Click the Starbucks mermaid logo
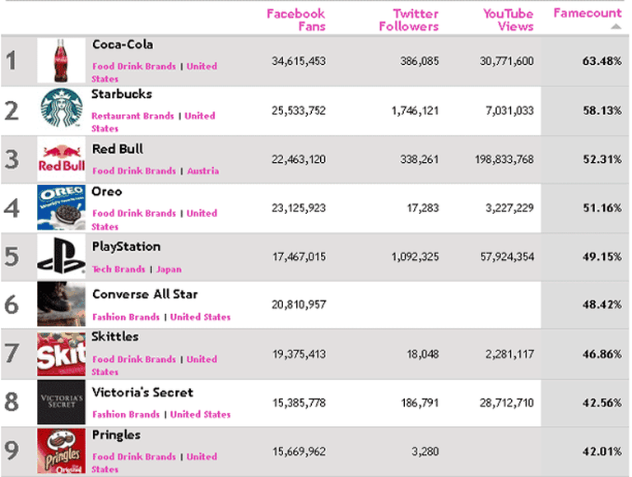This screenshot has width=632, height=477. tap(61, 110)
